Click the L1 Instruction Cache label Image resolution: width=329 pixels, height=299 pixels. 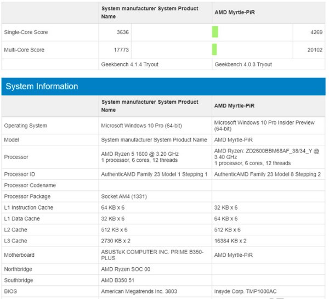coord(29,208)
